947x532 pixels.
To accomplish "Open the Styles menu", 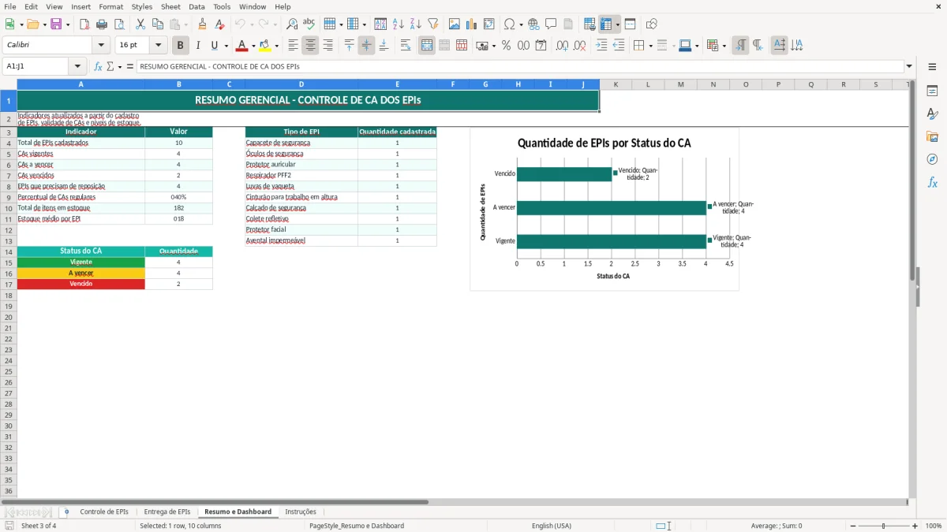I will tap(142, 6).
